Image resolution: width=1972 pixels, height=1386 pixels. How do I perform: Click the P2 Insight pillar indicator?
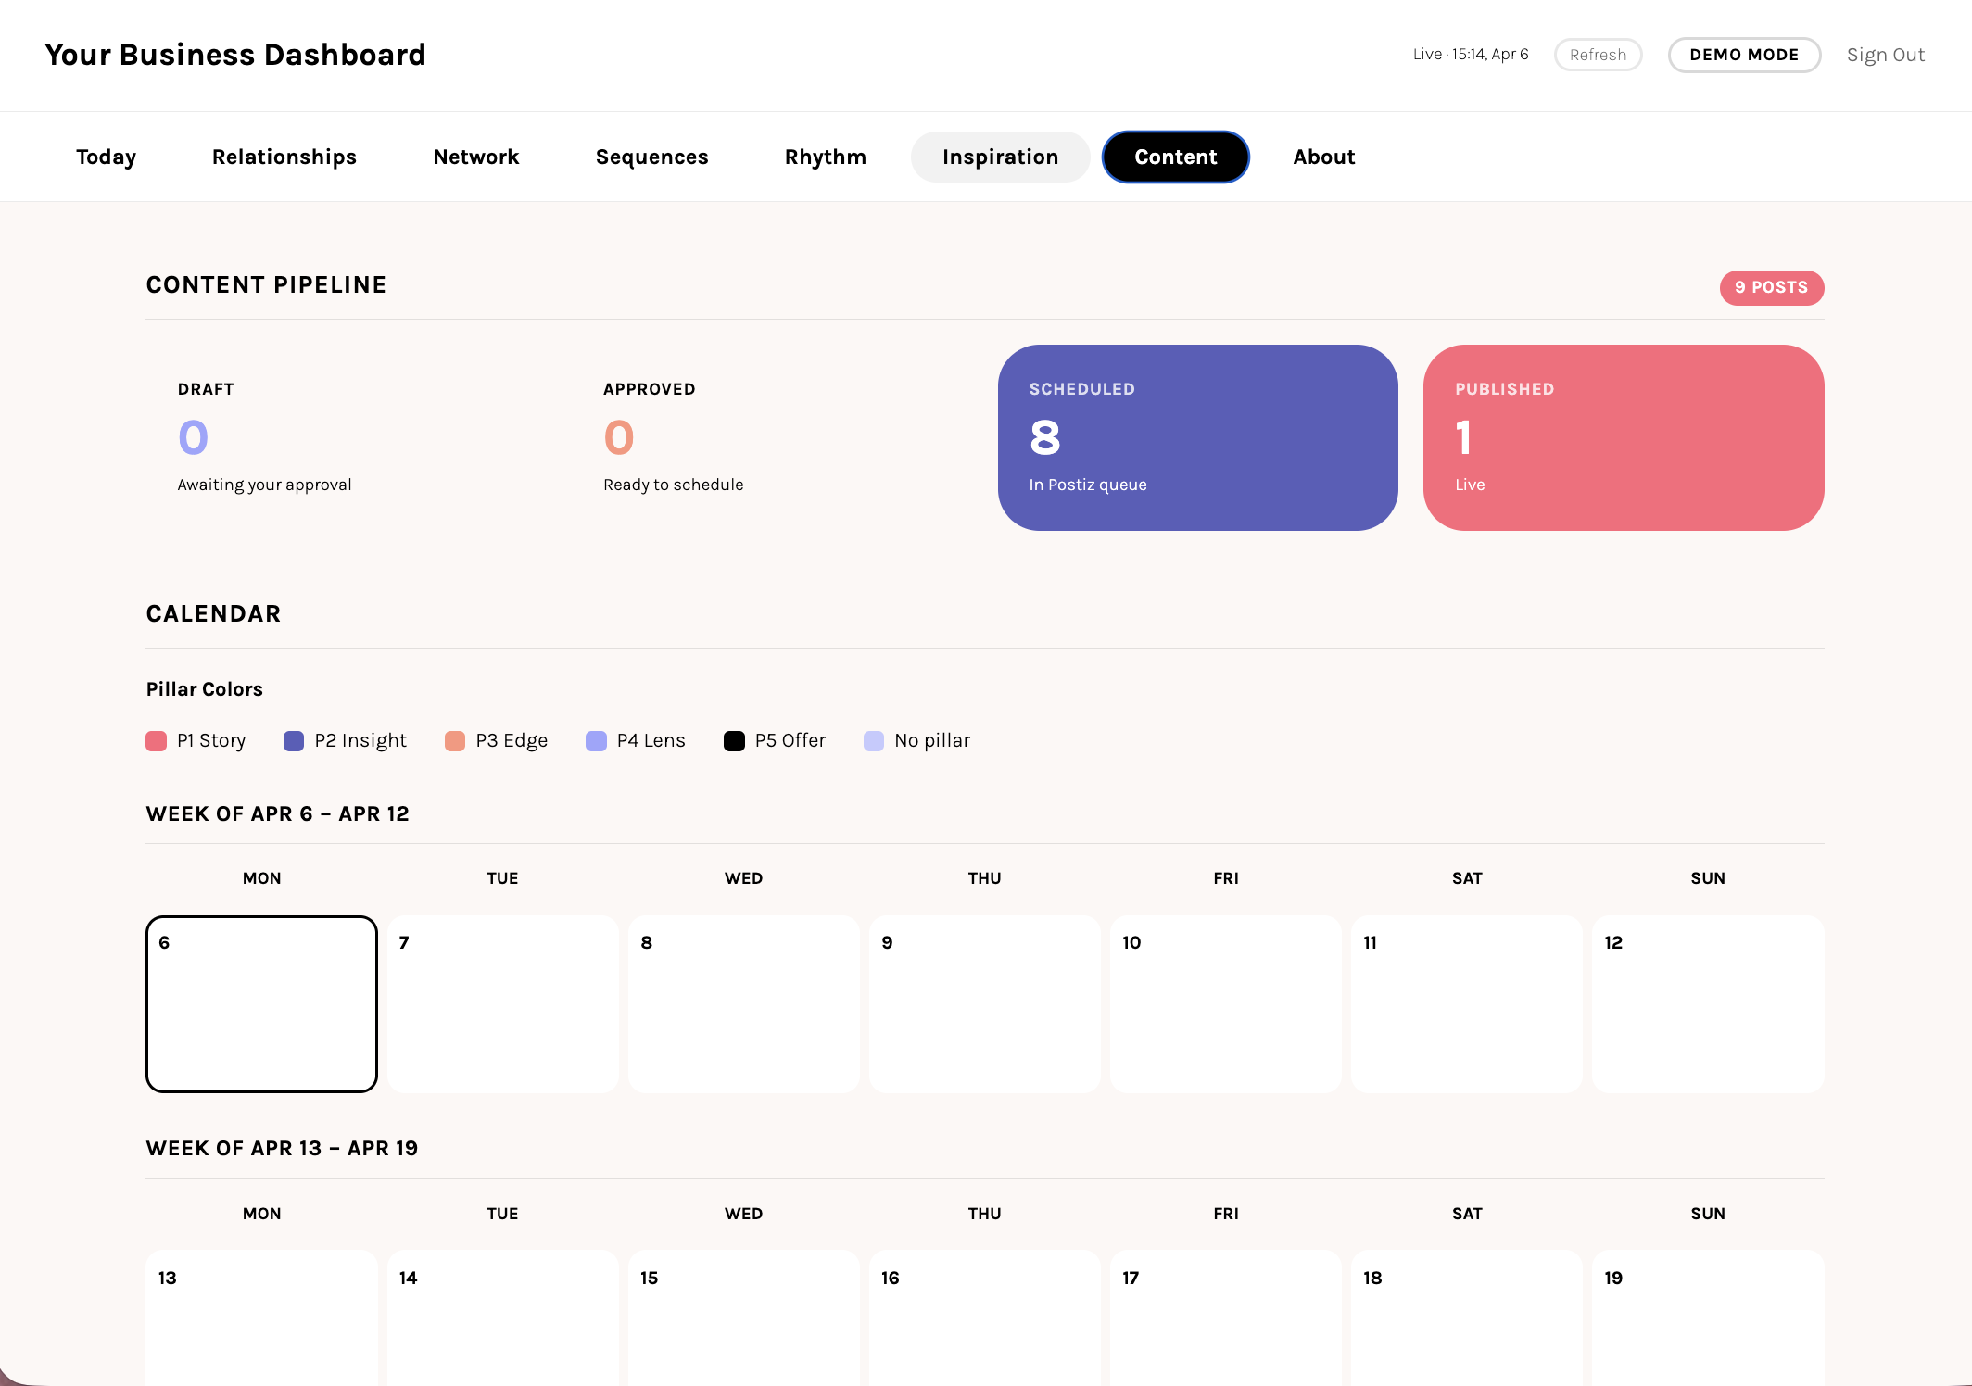tap(294, 740)
